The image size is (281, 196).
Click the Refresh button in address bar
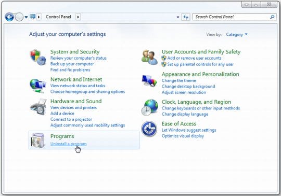(x=186, y=17)
